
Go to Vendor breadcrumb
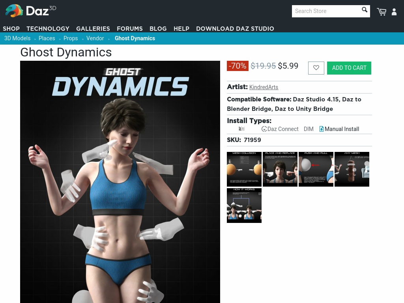pyautogui.click(x=95, y=38)
